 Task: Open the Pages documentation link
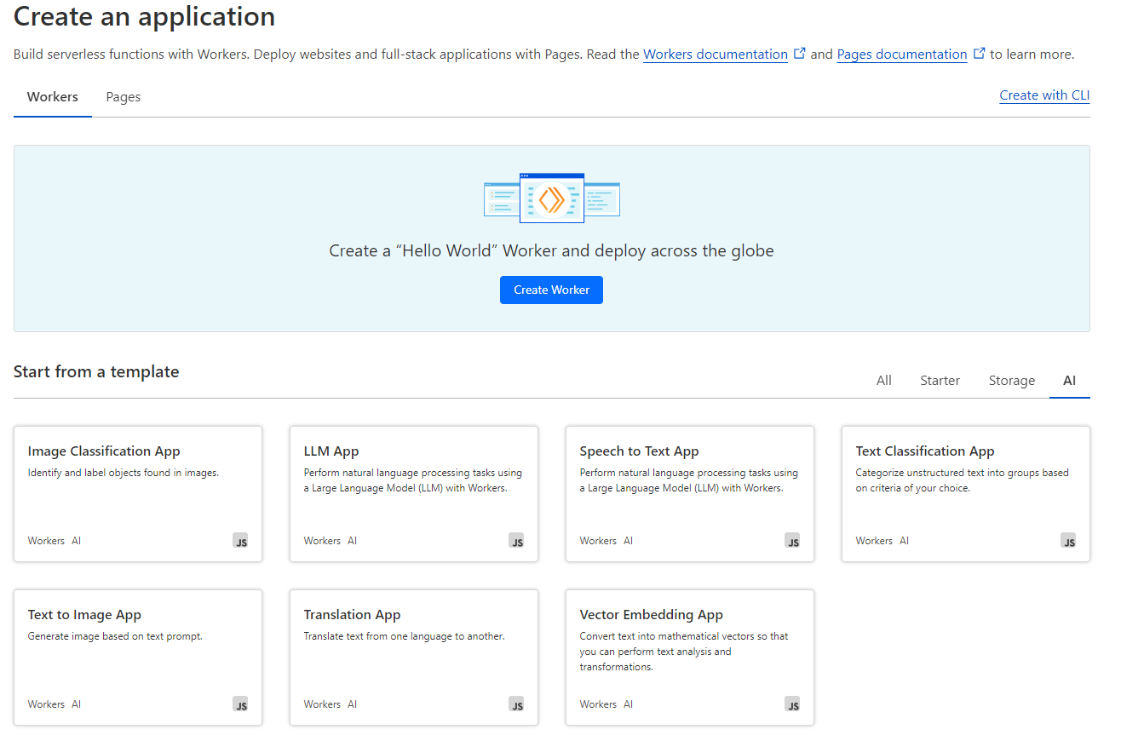902,55
